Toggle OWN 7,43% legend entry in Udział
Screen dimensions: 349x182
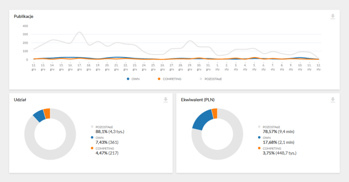(105, 140)
